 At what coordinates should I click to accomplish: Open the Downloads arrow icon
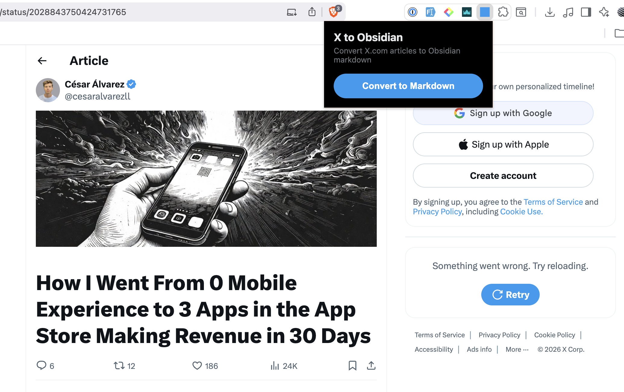point(550,12)
